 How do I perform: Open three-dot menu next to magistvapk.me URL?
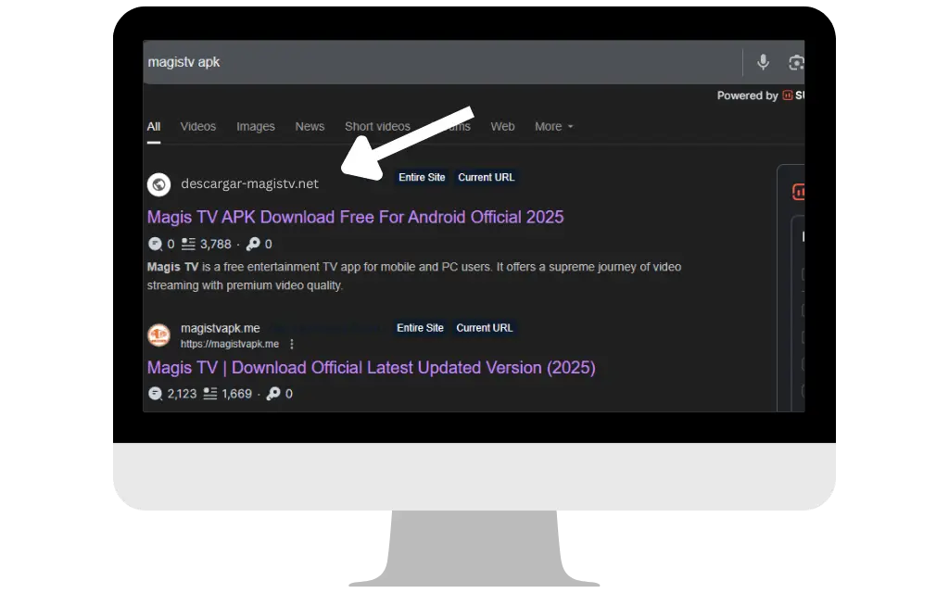(x=292, y=344)
